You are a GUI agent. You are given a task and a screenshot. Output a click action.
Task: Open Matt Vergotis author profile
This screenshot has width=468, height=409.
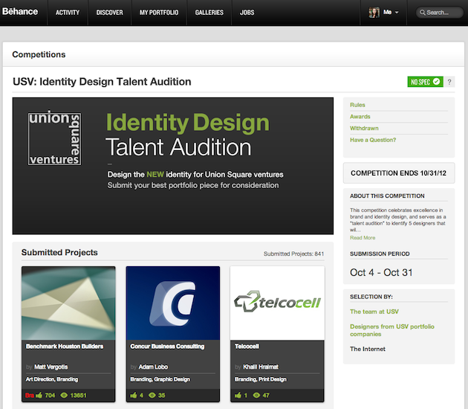tap(51, 367)
